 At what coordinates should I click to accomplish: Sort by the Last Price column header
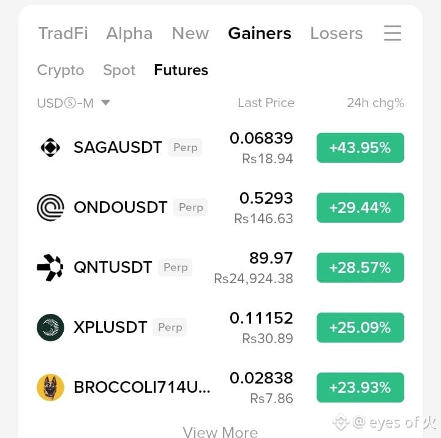coord(266,103)
